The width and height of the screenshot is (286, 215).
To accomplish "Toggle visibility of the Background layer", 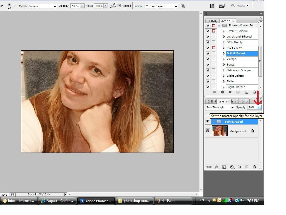I will [x=208, y=131].
